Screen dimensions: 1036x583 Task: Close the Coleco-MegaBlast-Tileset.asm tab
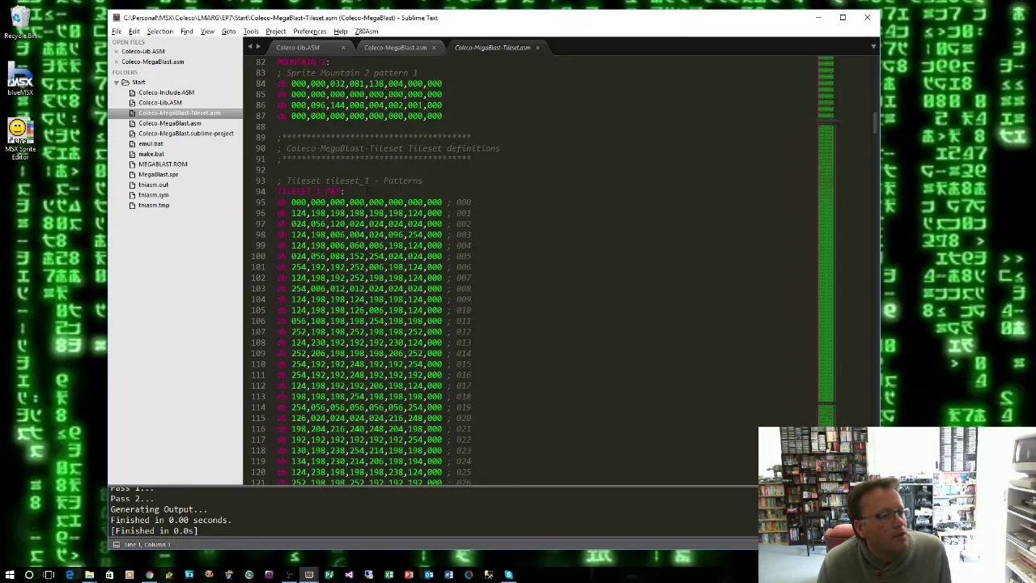537,48
